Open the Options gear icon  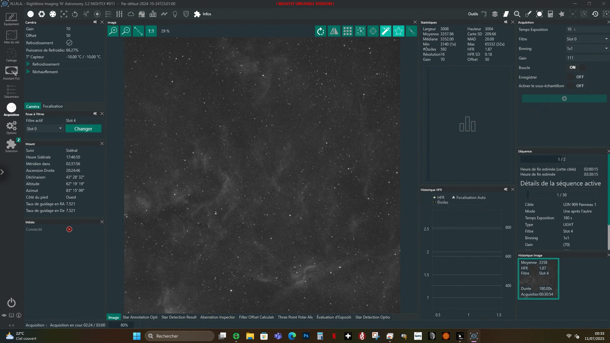11,128
